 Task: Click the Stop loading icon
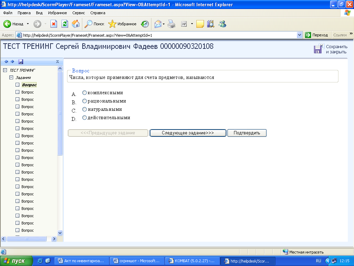[54, 24]
